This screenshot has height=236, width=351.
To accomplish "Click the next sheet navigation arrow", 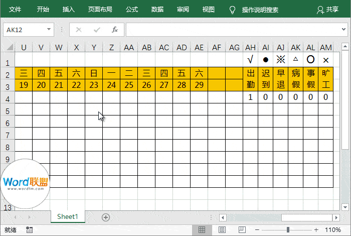I will 30,217.
